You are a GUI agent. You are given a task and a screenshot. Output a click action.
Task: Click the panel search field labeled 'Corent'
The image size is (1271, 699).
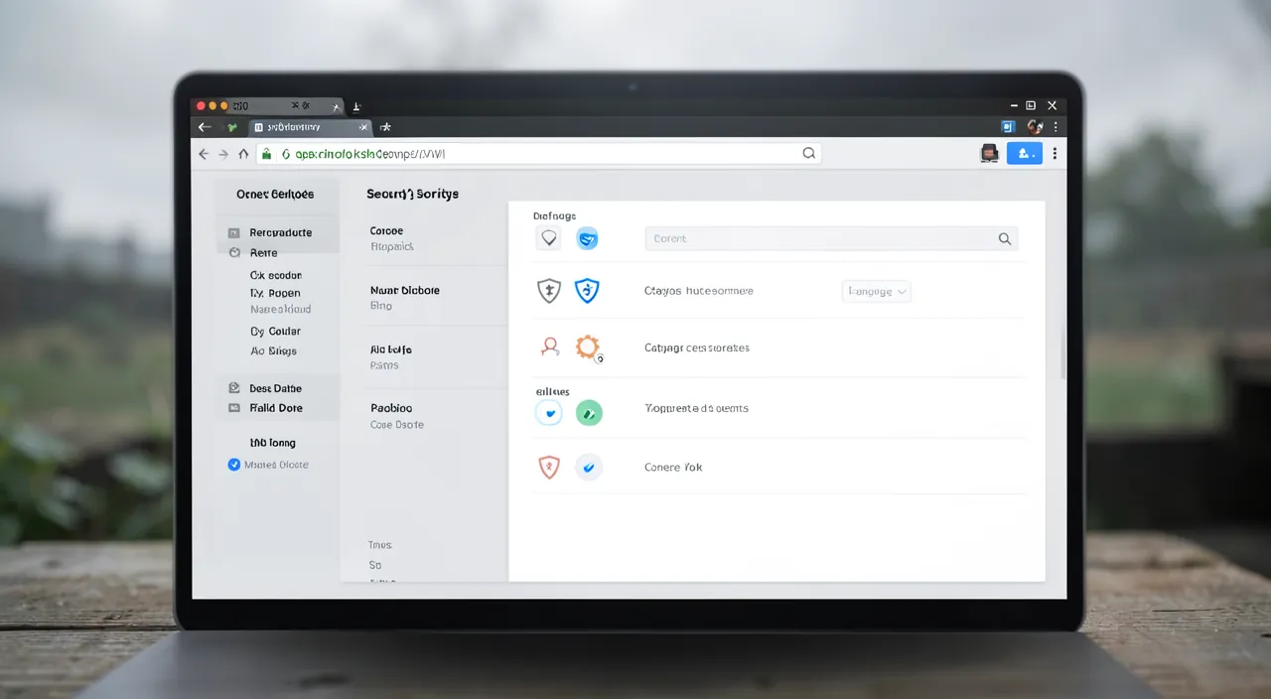tap(831, 238)
